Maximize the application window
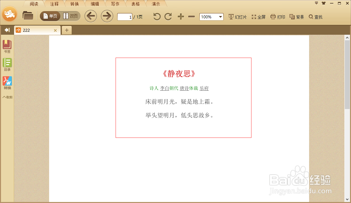This screenshot has height=203, width=351. [339, 3]
